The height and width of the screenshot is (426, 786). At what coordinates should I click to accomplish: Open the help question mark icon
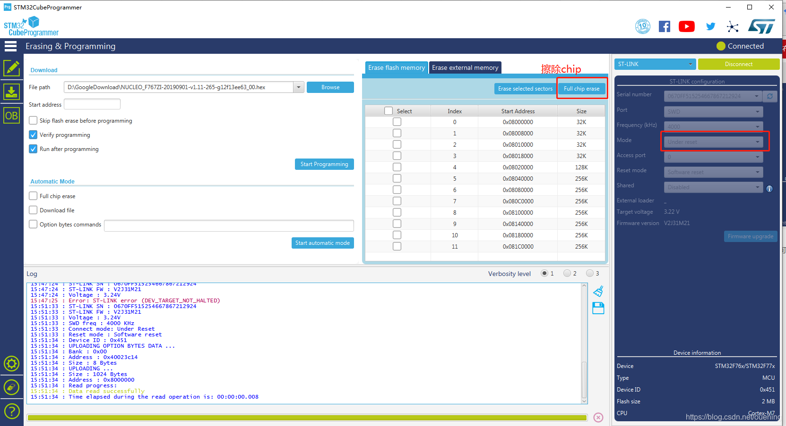pos(11,411)
